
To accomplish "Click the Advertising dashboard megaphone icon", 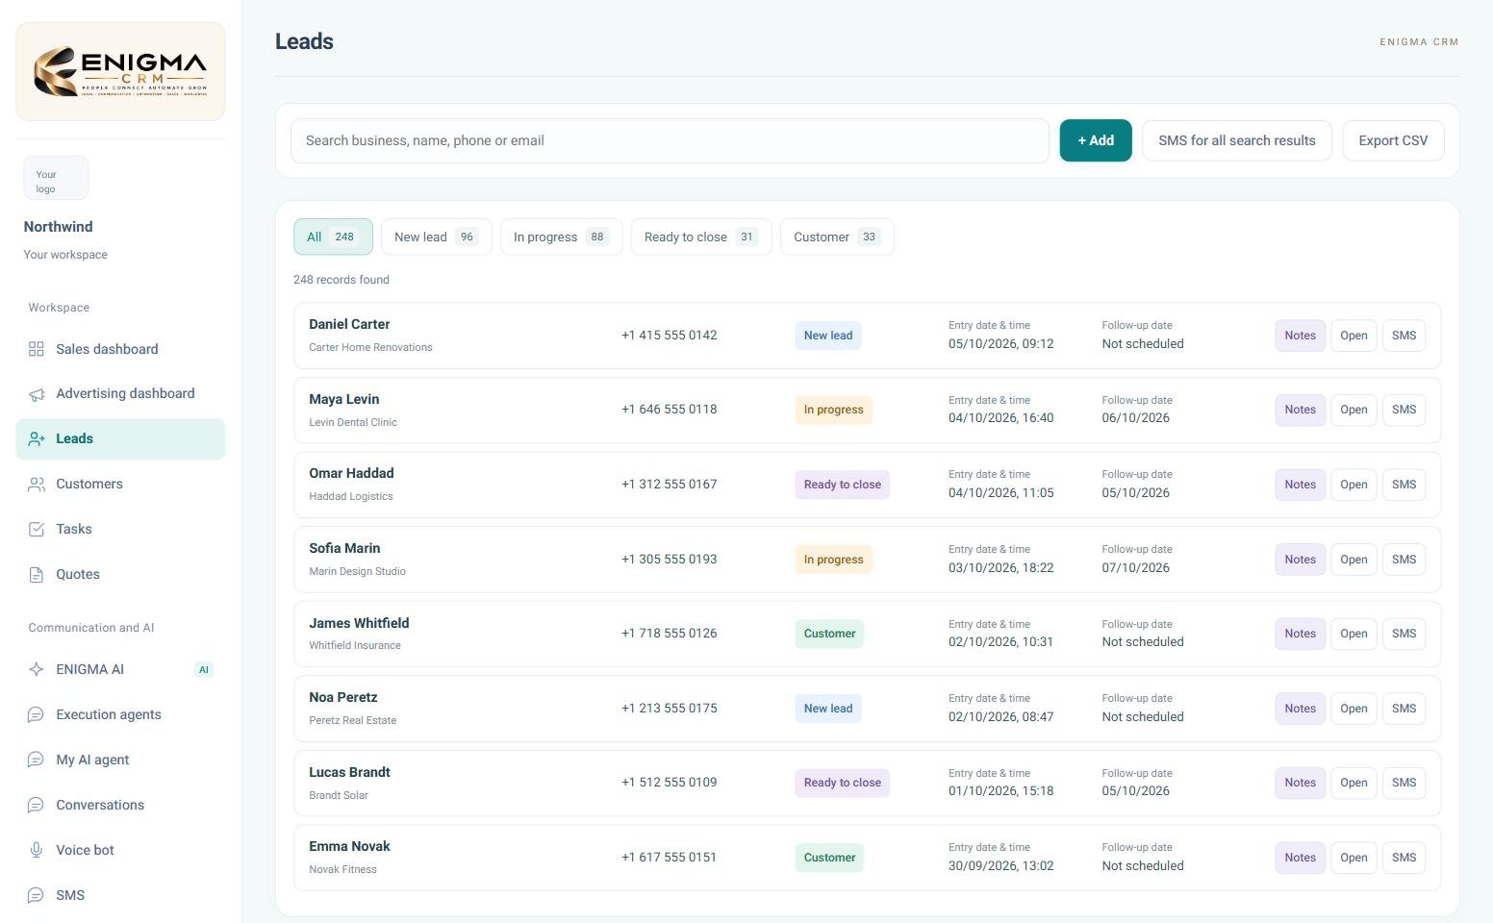I will 37,394.
